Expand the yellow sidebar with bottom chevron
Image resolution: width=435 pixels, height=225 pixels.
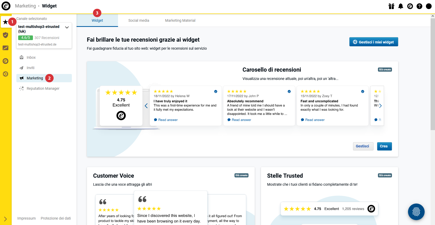pyautogui.click(x=5, y=219)
